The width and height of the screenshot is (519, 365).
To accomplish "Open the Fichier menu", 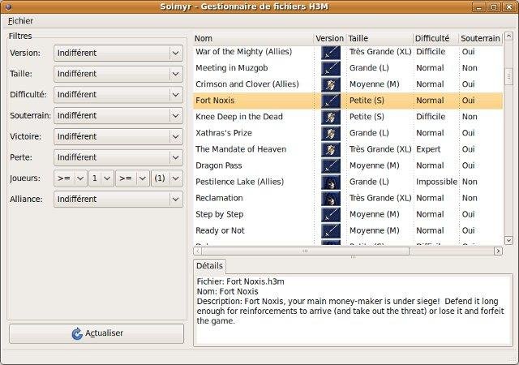I will 20,21.
